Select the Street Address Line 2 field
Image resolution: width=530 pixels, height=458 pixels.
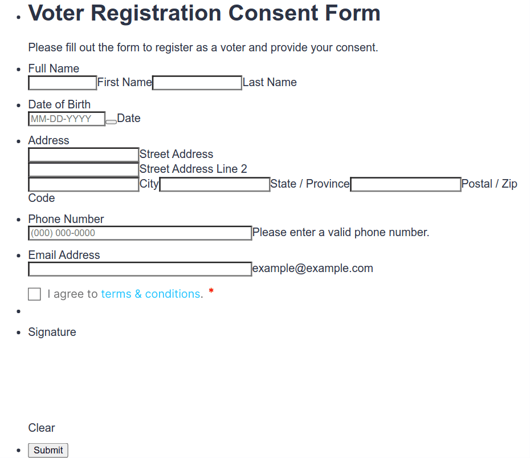tap(84, 170)
